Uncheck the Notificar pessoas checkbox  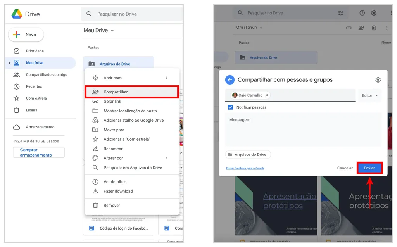(x=230, y=107)
